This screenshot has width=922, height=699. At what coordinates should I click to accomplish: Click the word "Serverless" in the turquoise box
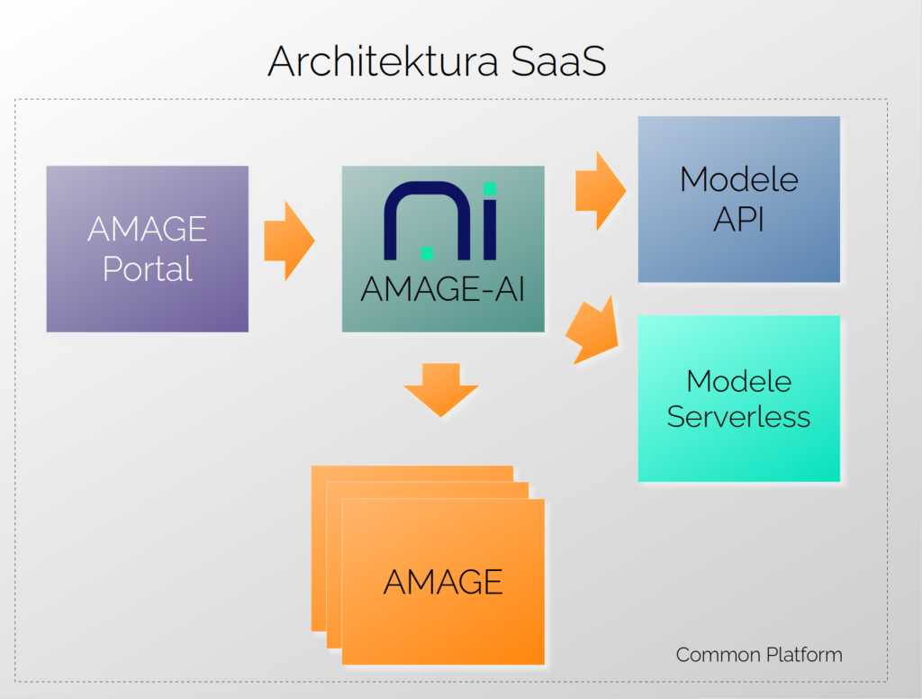pos(738,417)
